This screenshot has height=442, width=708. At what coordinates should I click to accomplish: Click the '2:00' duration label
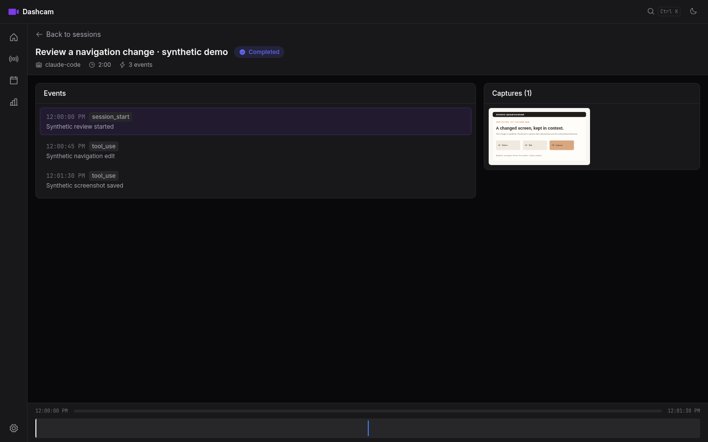click(105, 65)
